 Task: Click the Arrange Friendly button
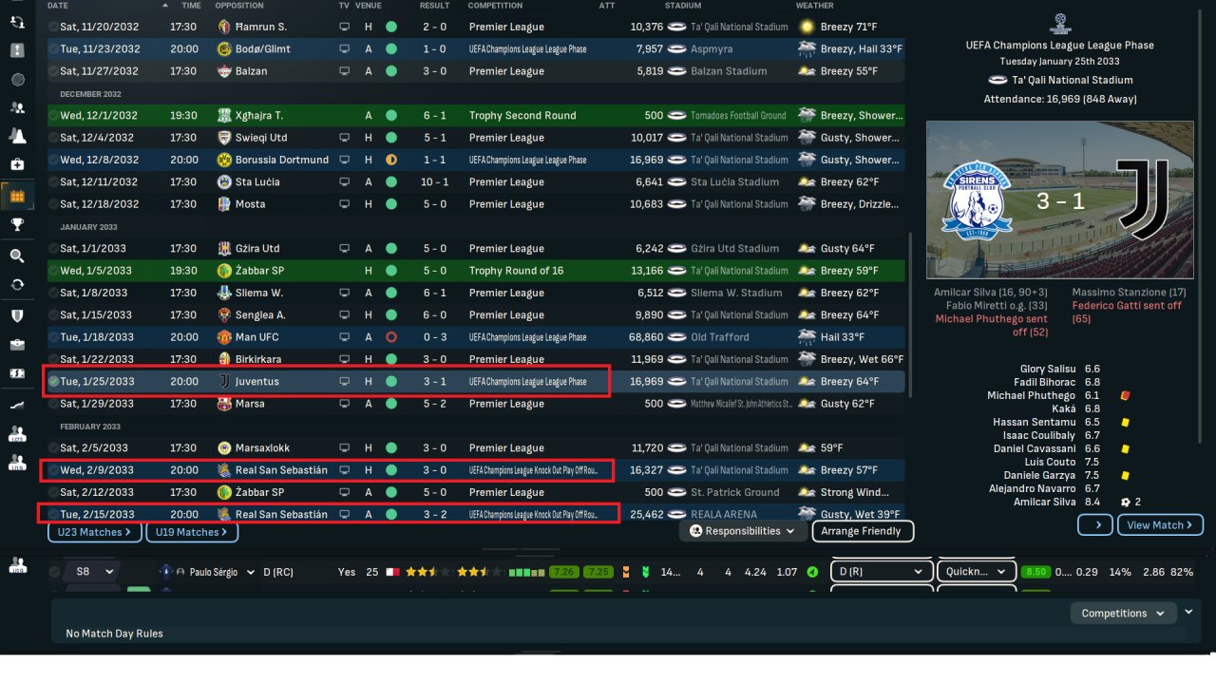coord(863,531)
